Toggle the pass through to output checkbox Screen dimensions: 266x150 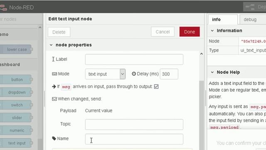pos(156,87)
